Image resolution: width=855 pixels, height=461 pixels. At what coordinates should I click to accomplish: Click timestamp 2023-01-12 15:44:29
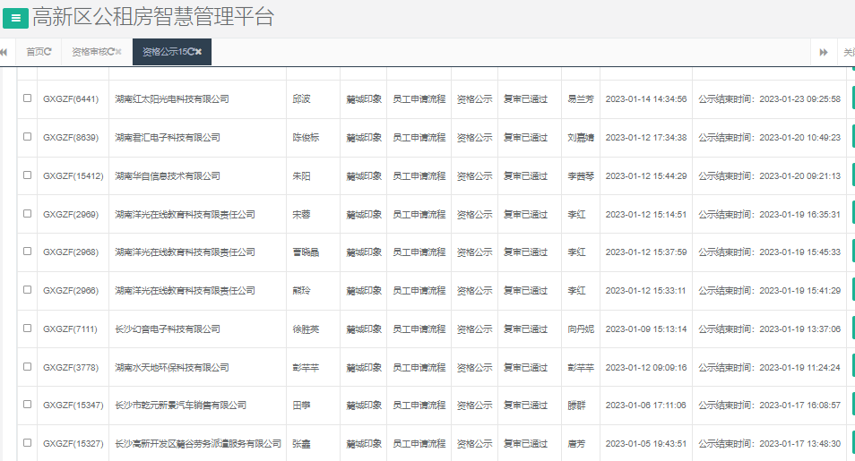click(646, 176)
